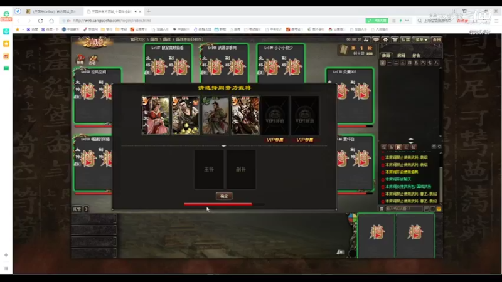Click the small arrow divider in hero dialog
This screenshot has height=282, width=502.
coord(224,146)
